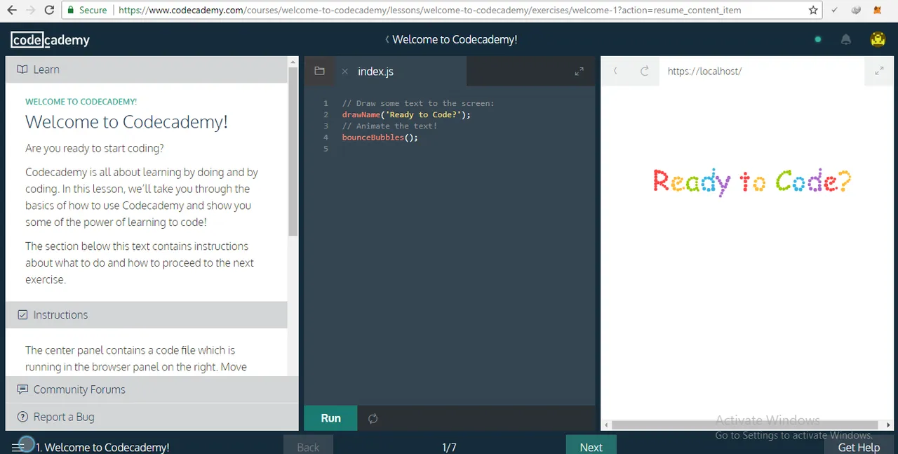Screen dimensions: 898x454
Task: Click the preview horizontal scrollbar
Action: pos(745,425)
